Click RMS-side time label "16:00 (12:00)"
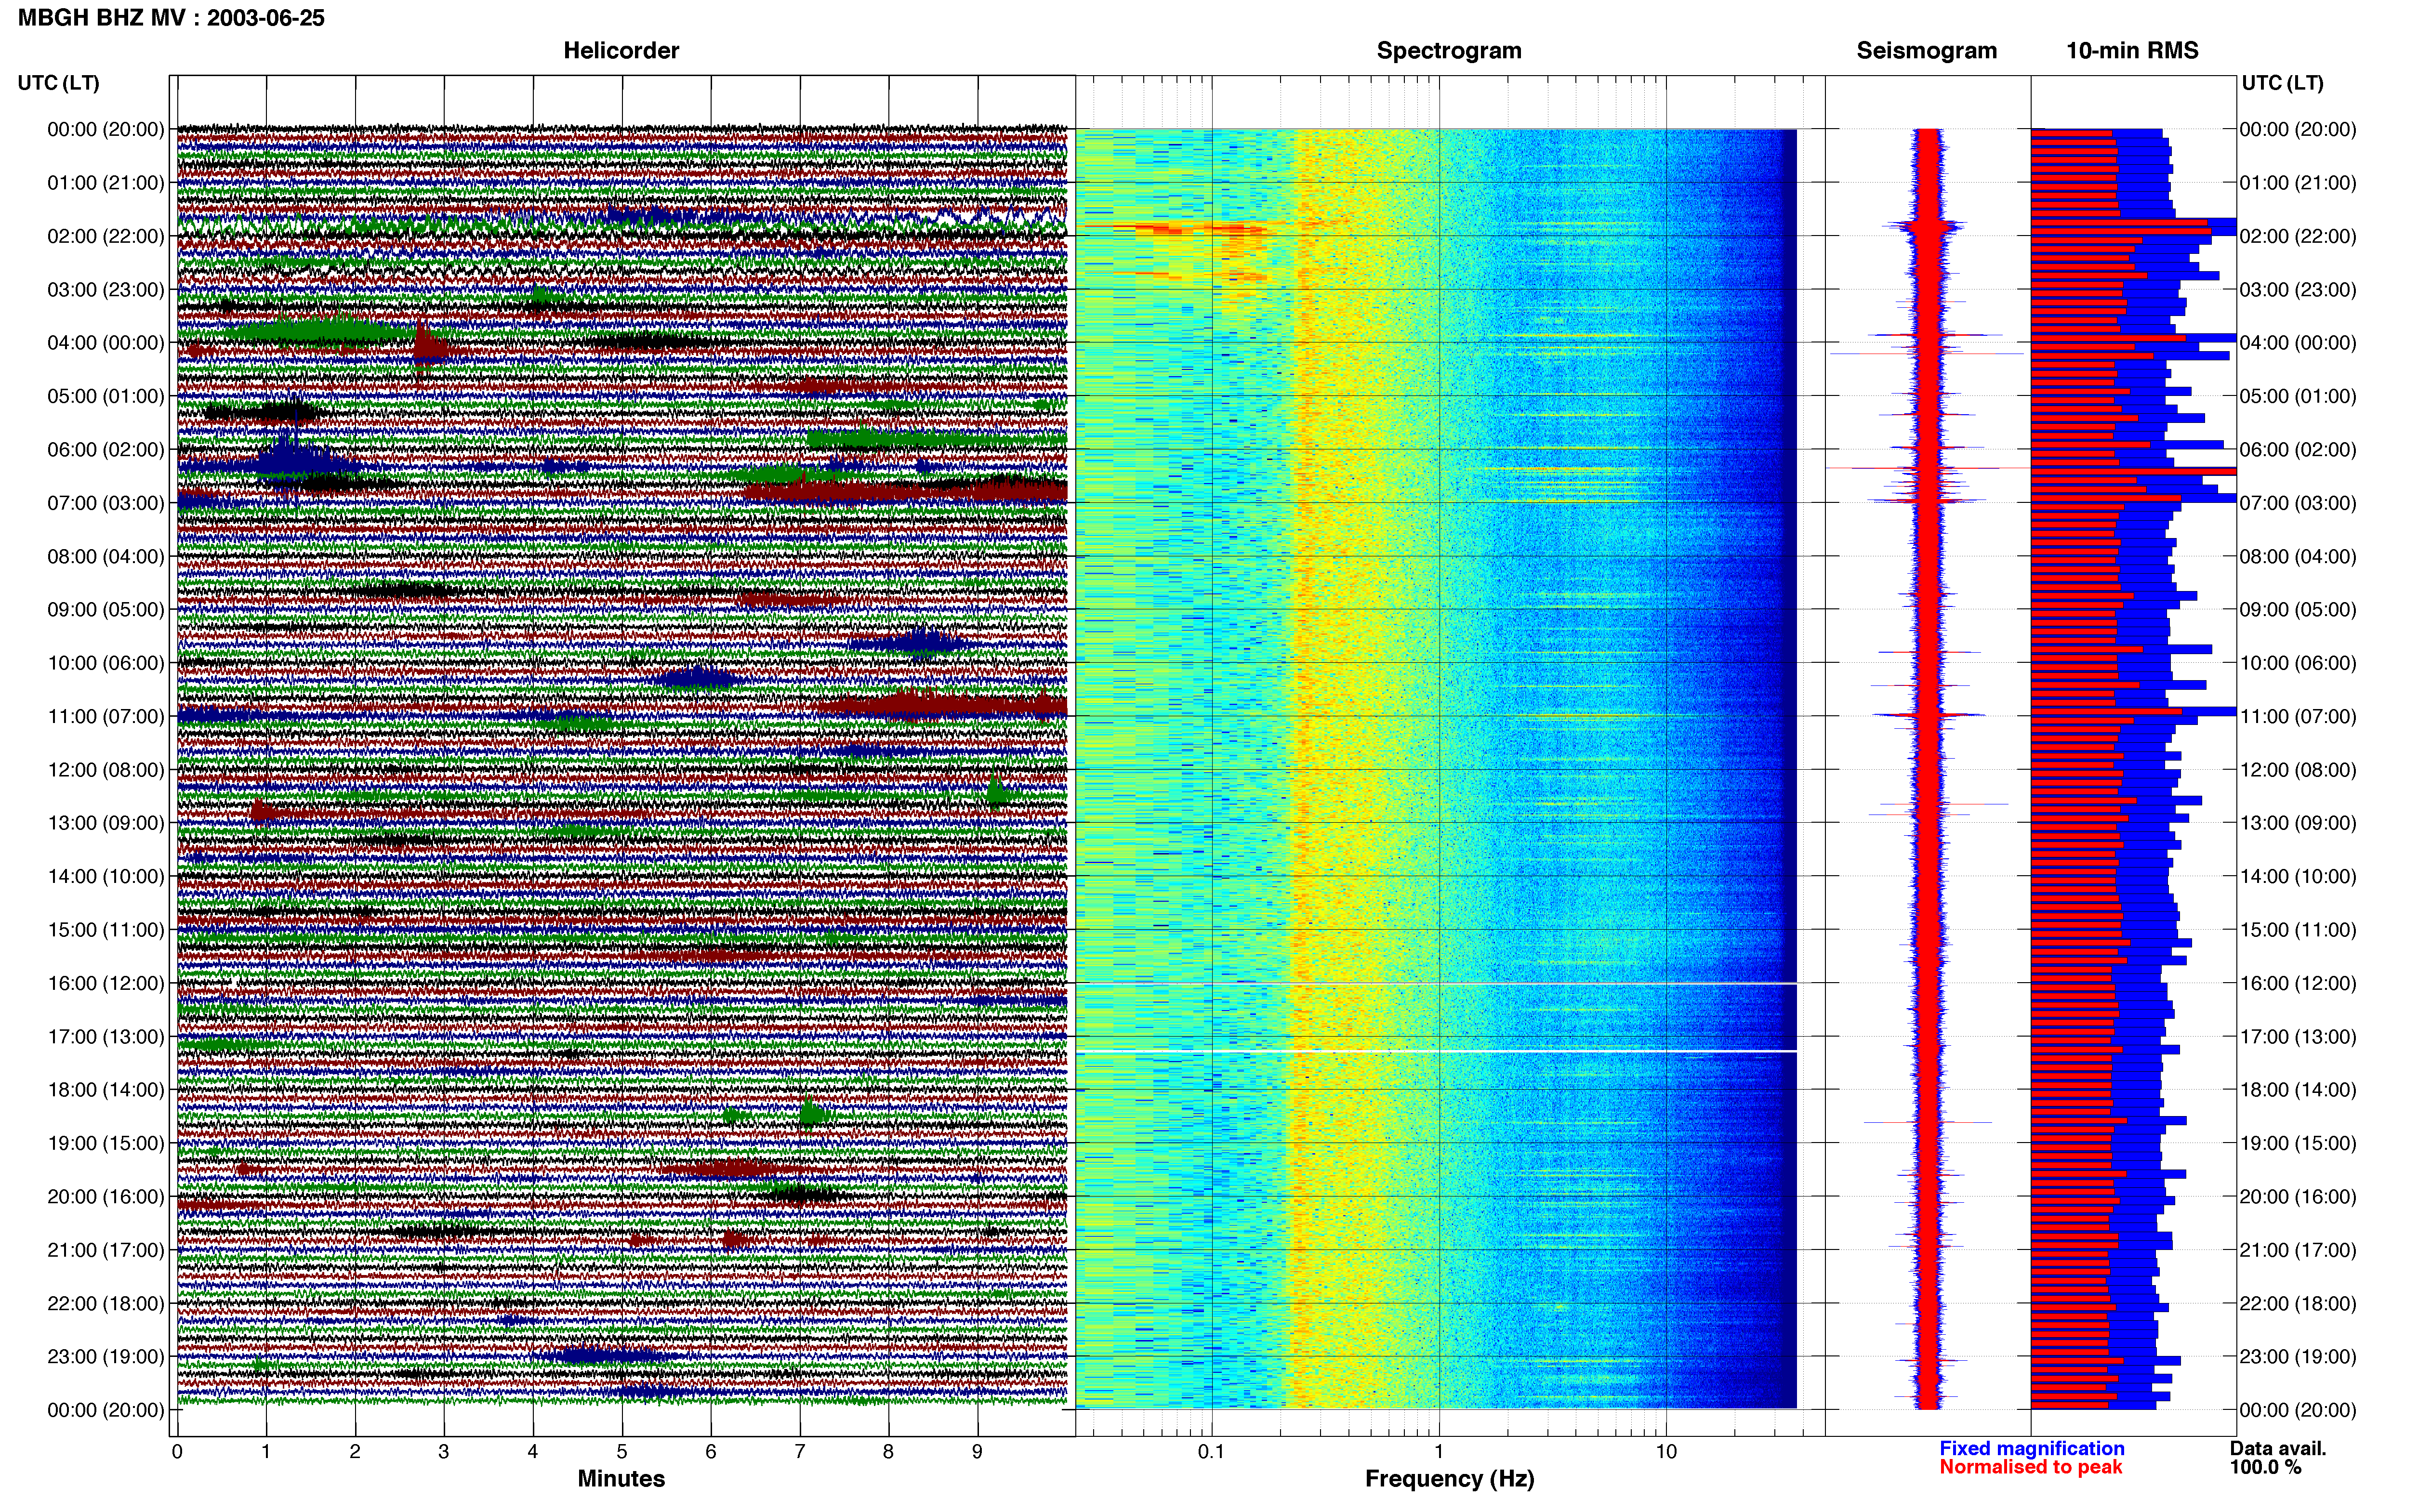The height and width of the screenshot is (1512, 2418). [2298, 983]
